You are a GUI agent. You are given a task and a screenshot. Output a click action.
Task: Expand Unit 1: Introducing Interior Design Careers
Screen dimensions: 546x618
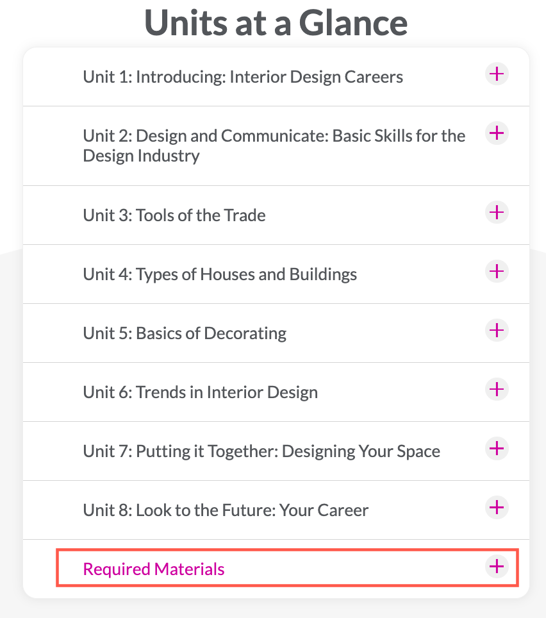pos(276,77)
